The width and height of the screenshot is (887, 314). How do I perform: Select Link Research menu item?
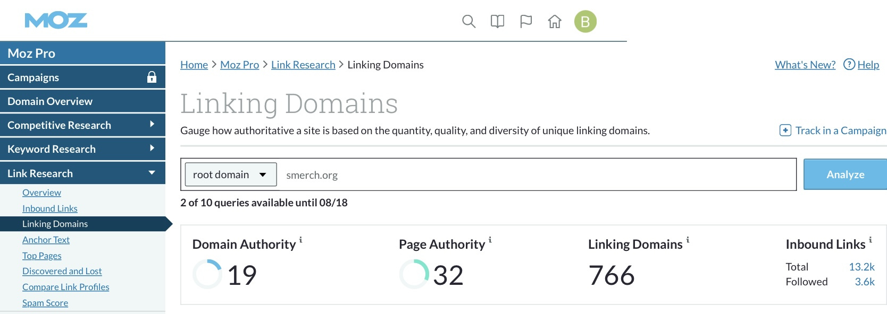click(82, 173)
